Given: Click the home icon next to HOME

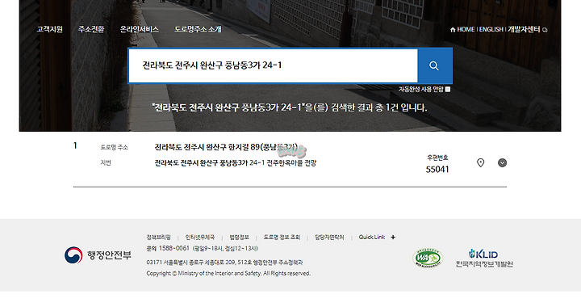Looking at the screenshot, I should click(x=453, y=30).
